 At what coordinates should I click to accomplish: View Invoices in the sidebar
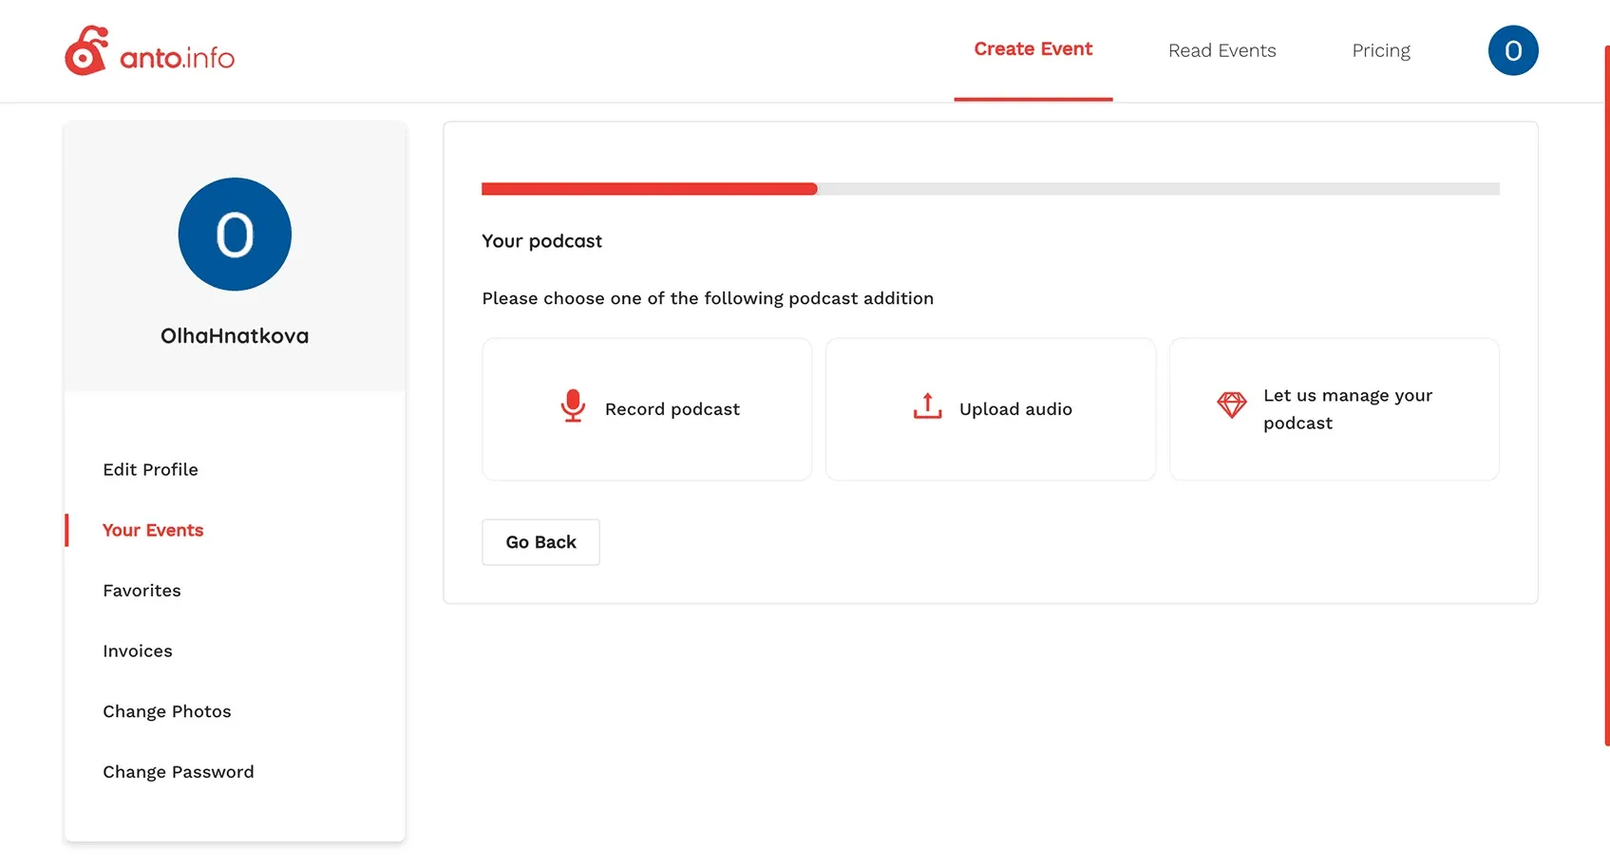pos(138,651)
